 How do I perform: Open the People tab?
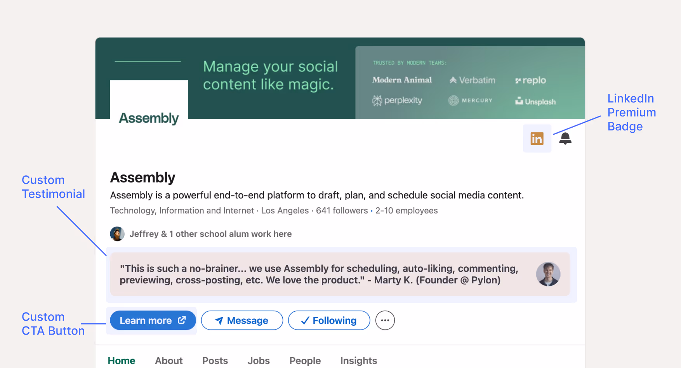tap(305, 361)
